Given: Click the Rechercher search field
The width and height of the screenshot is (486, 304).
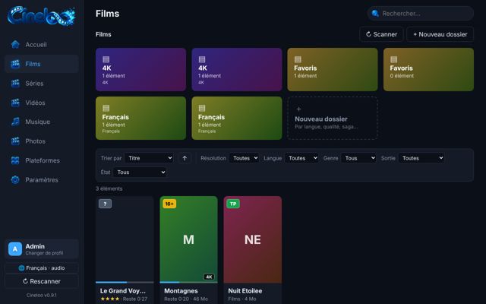Looking at the screenshot, I should tap(421, 14).
